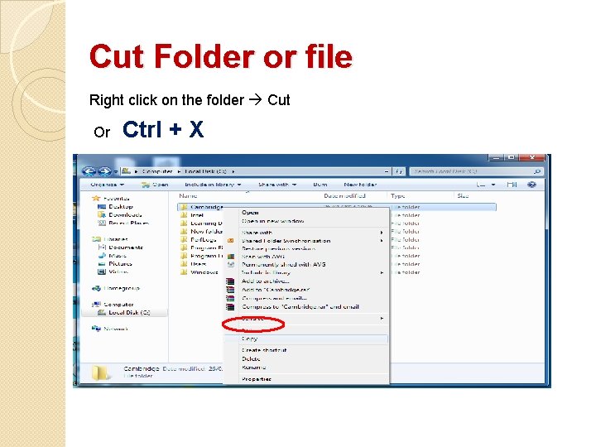
Task: Click the New folder button
Action: (360, 185)
